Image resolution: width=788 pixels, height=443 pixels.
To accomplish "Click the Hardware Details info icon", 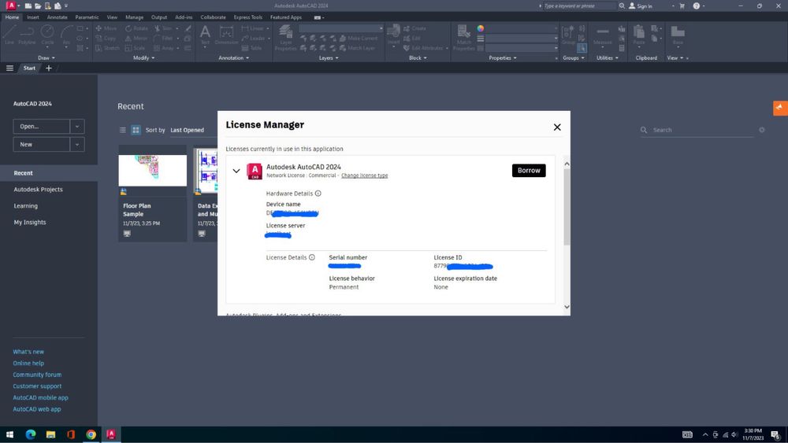I will click(318, 193).
